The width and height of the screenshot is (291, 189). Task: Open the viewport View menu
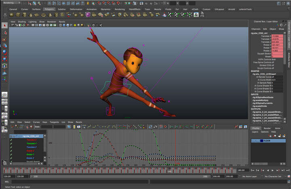tap(13, 21)
